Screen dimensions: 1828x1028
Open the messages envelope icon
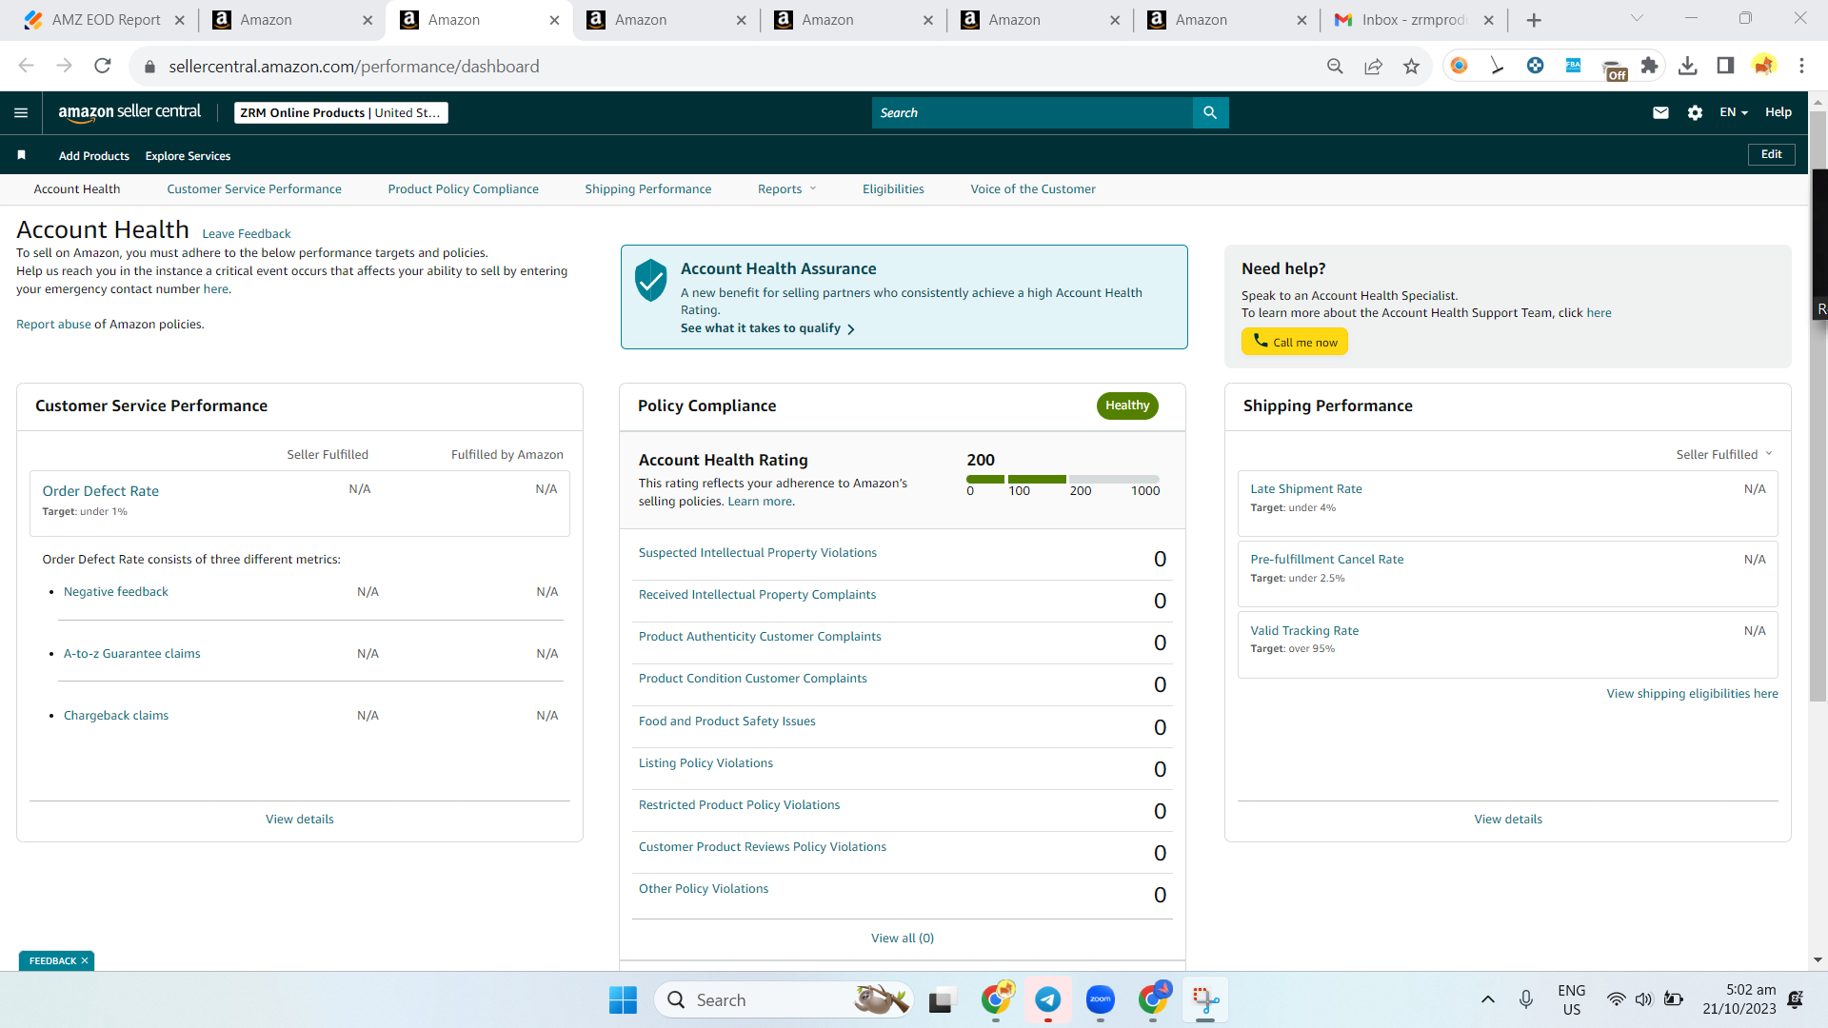(x=1660, y=112)
